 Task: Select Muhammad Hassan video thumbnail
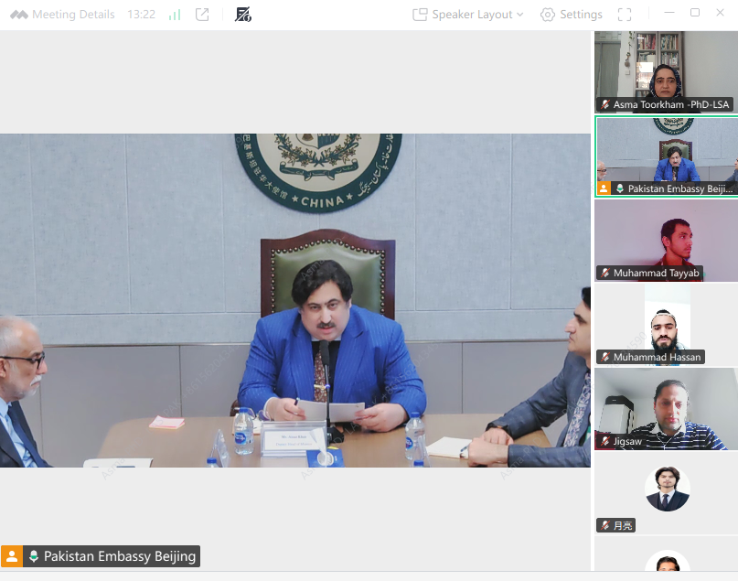666,325
